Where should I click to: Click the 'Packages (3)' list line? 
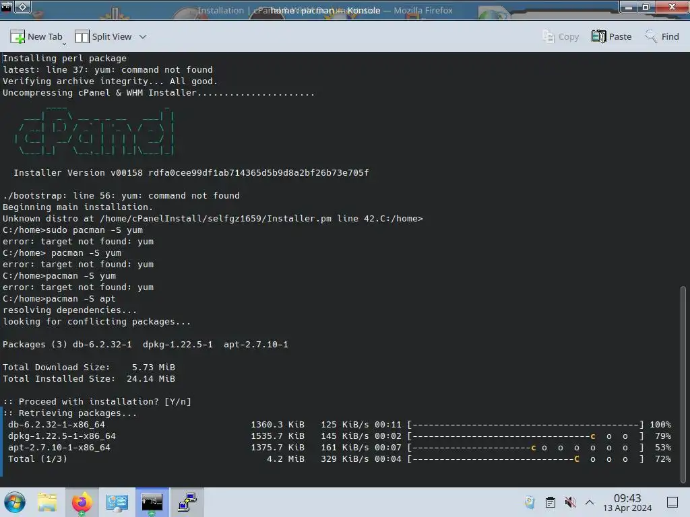coord(146,344)
